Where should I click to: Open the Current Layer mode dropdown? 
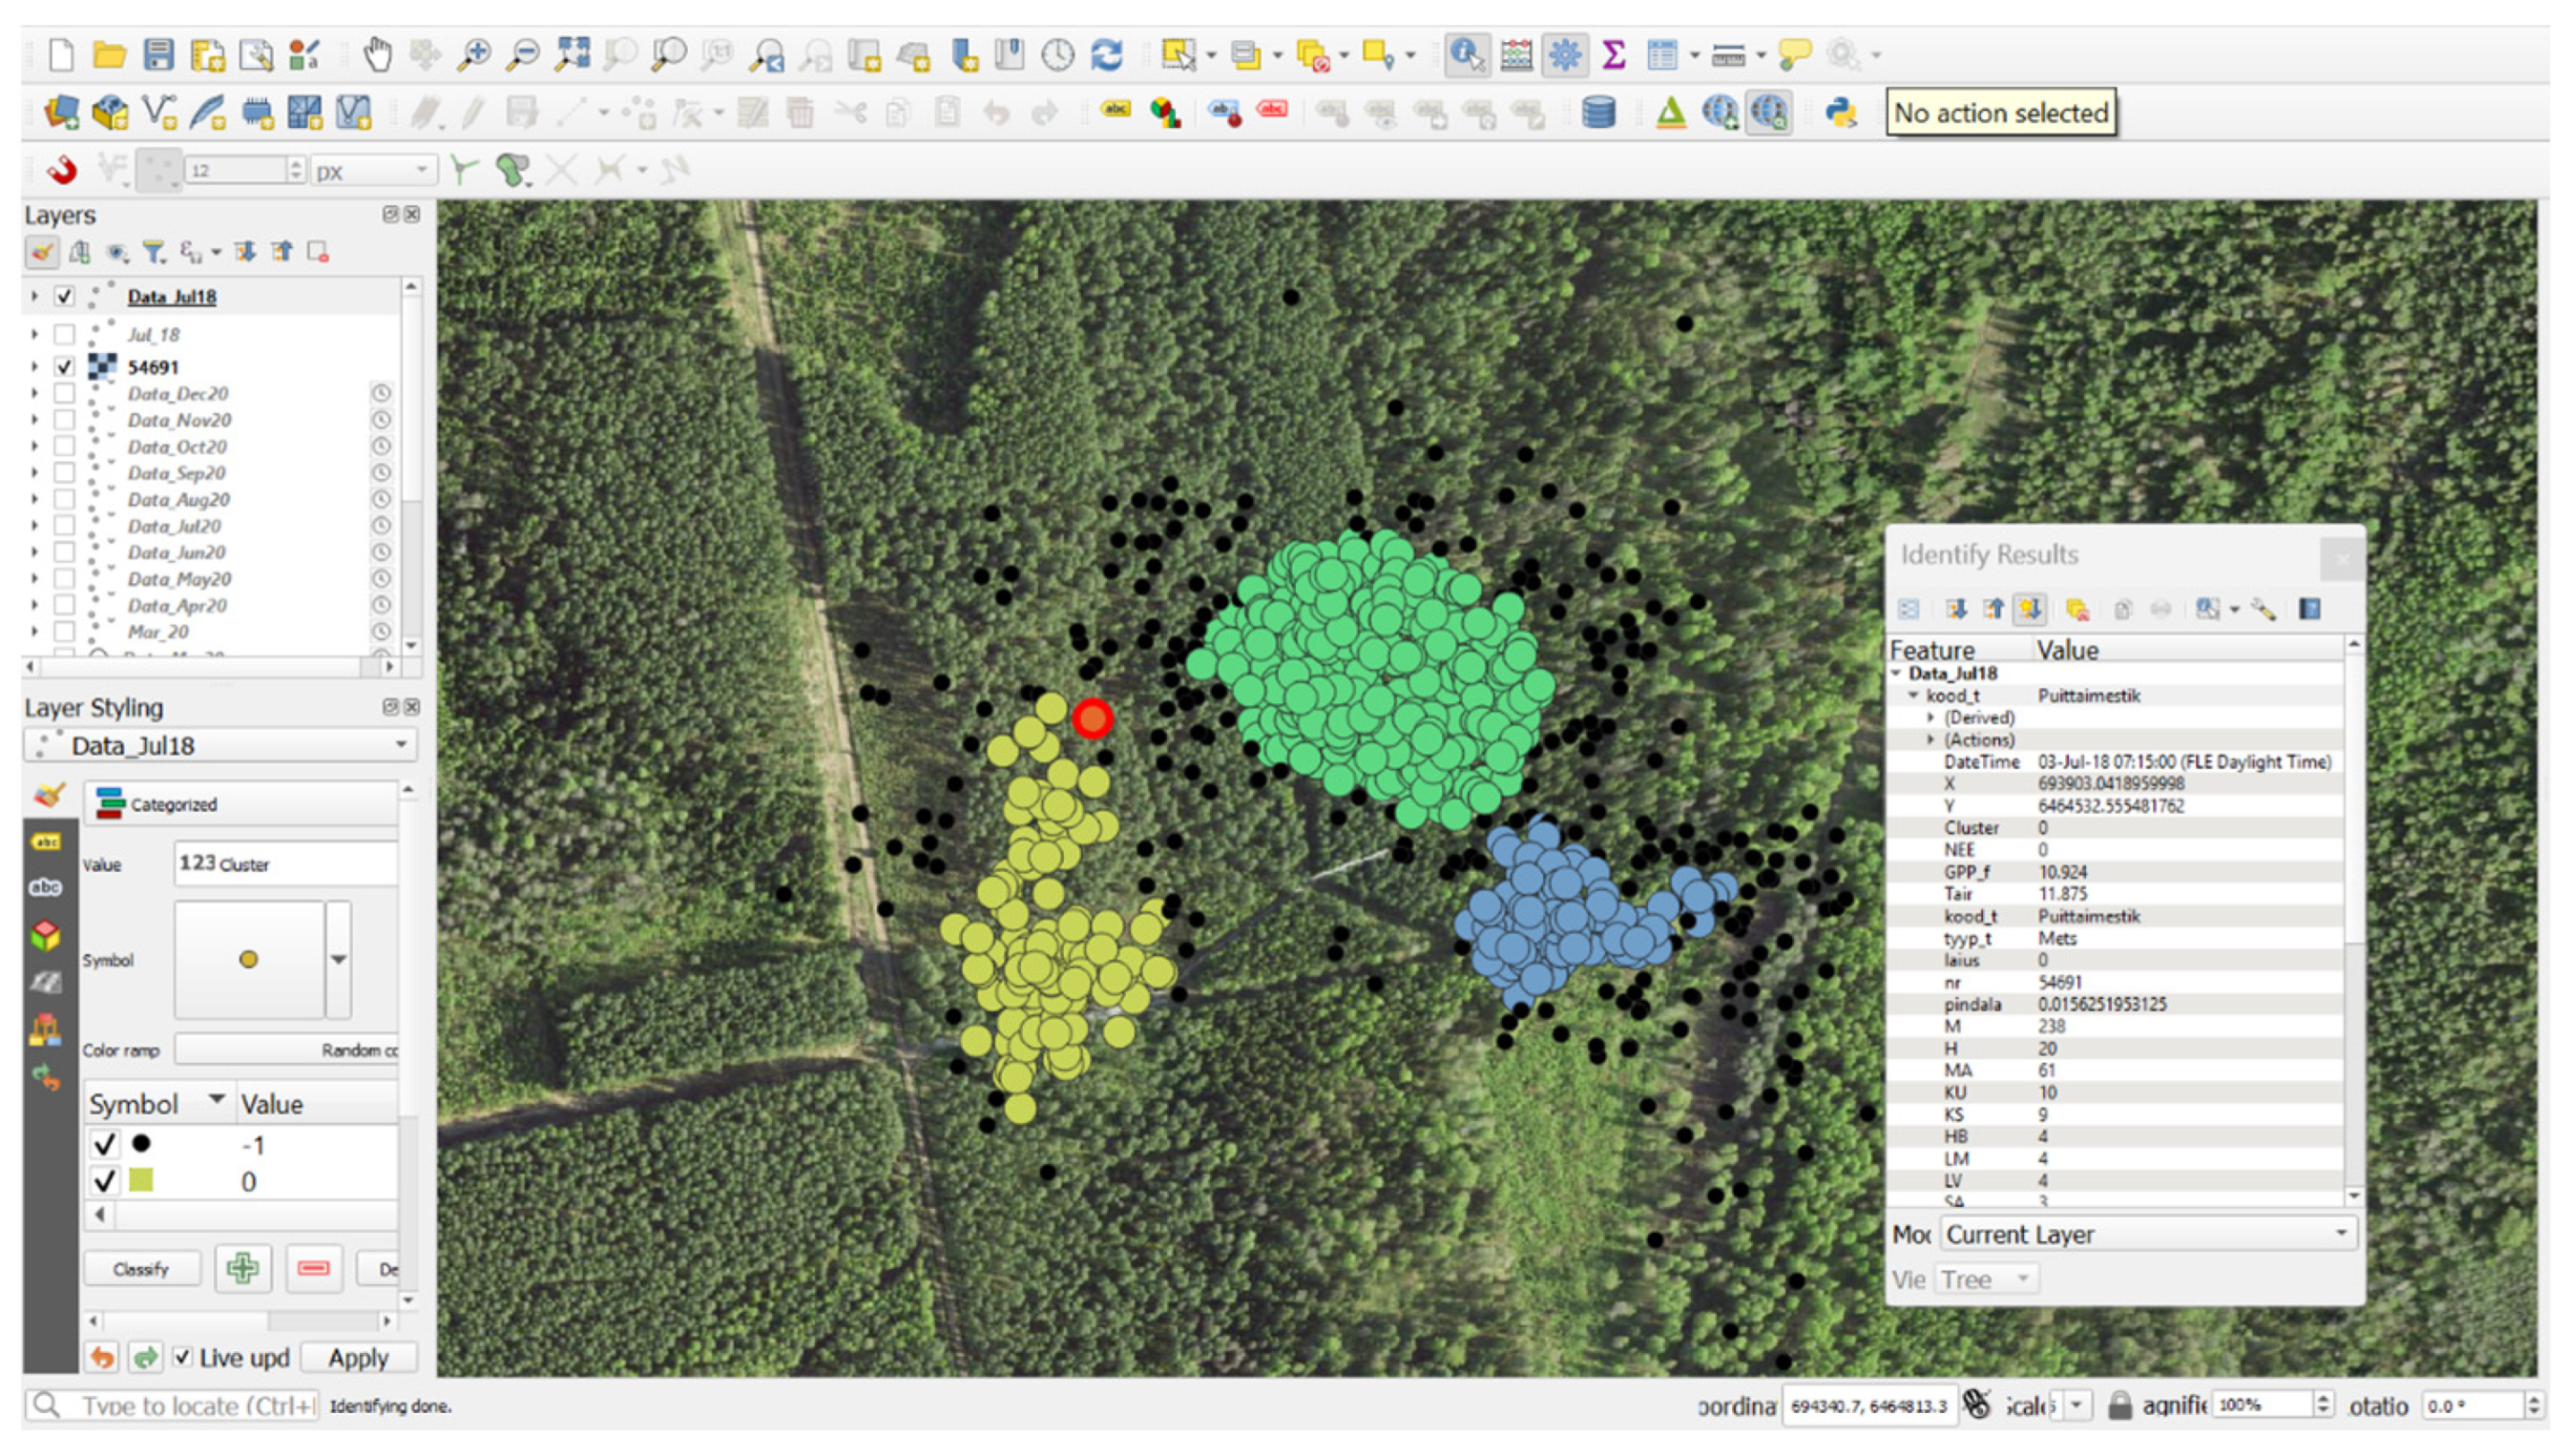pos(2148,1234)
